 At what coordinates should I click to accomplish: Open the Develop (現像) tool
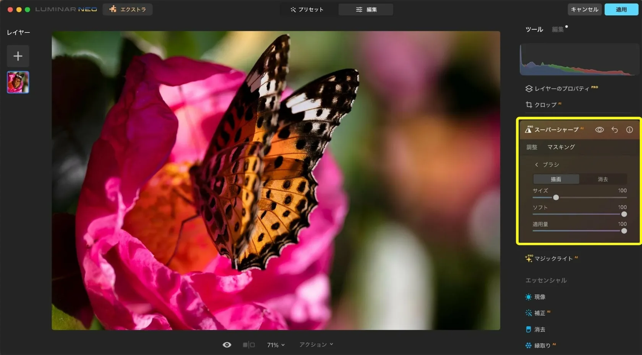[539, 297]
